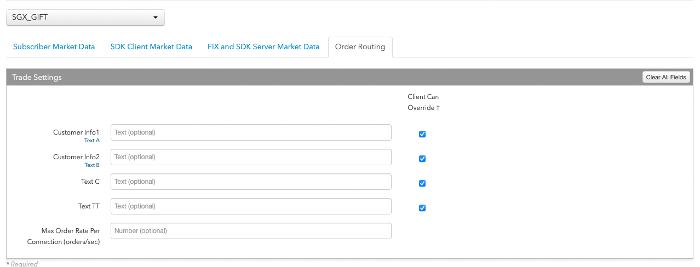This screenshot has height=267, width=700.
Task: Toggle Client Can Override for Customer Info2
Action: coord(422,159)
